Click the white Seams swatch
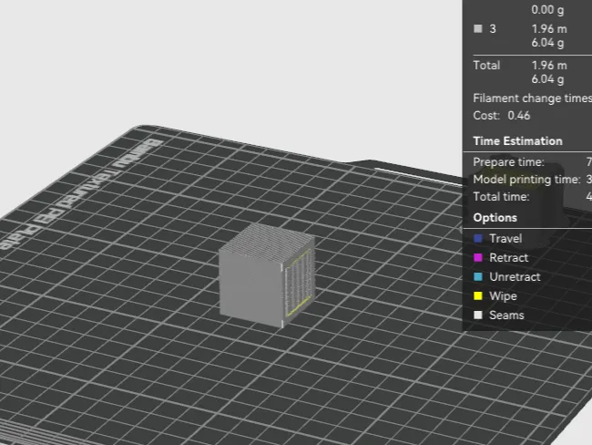This screenshot has height=445, width=592. click(478, 315)
